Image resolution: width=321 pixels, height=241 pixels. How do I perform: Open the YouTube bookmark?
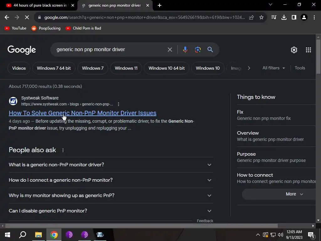[16, 28]
